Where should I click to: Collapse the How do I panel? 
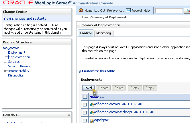point(69,114)
